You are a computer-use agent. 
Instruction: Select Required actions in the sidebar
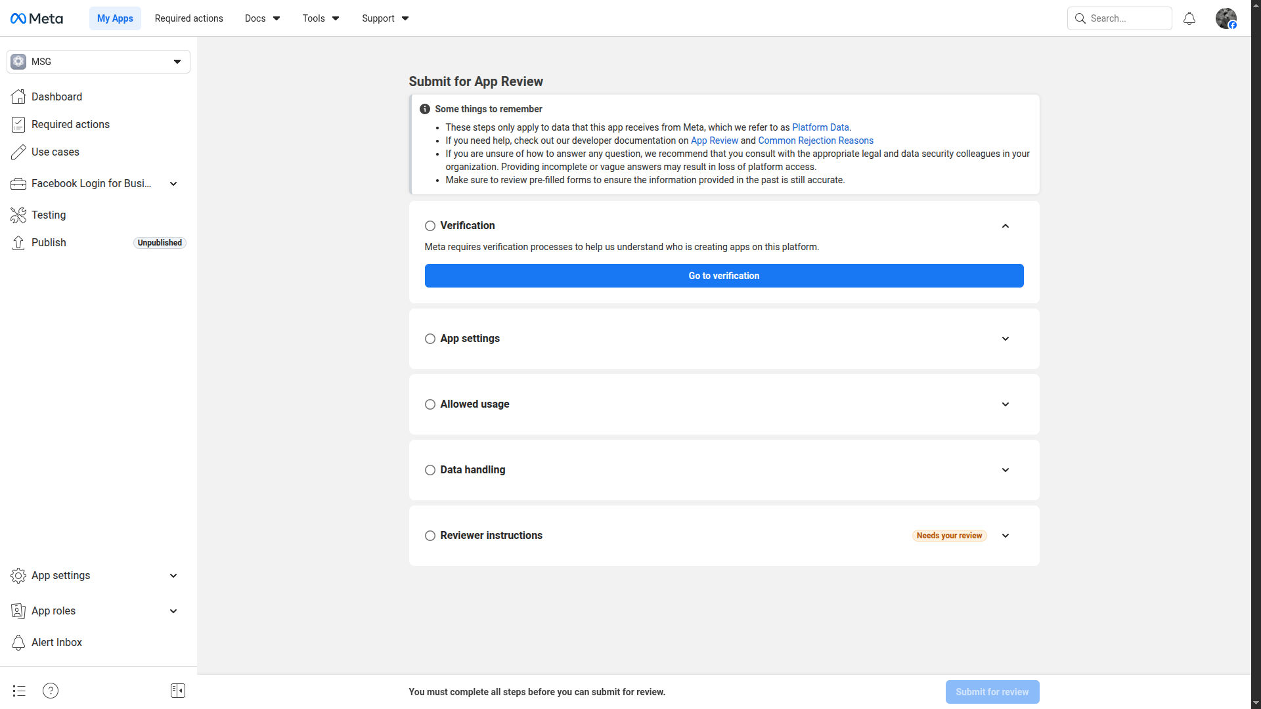70,124
